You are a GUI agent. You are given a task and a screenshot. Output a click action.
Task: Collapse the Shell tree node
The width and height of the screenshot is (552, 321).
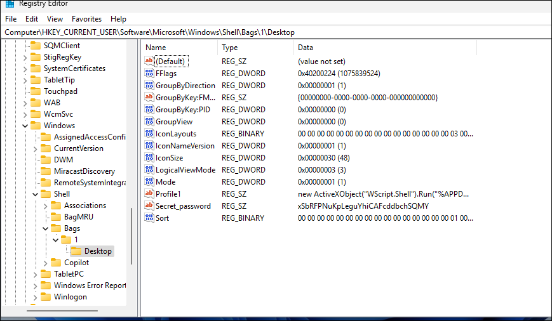pos(35,194)
